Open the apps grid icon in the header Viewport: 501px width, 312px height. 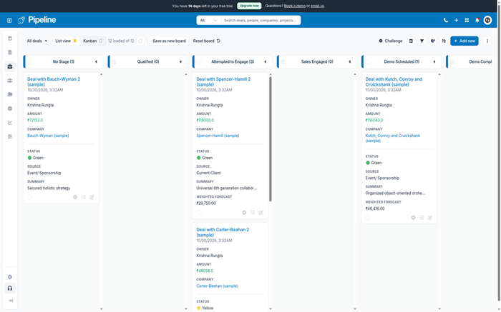[x=467, y=21]
